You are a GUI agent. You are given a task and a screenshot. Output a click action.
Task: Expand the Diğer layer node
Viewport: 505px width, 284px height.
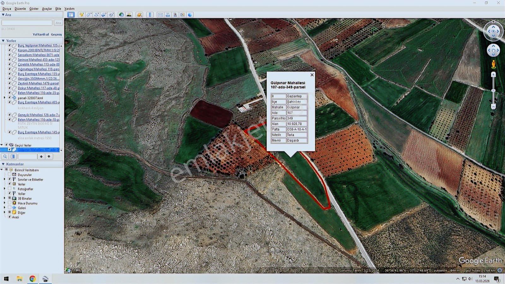coord(4,212)
